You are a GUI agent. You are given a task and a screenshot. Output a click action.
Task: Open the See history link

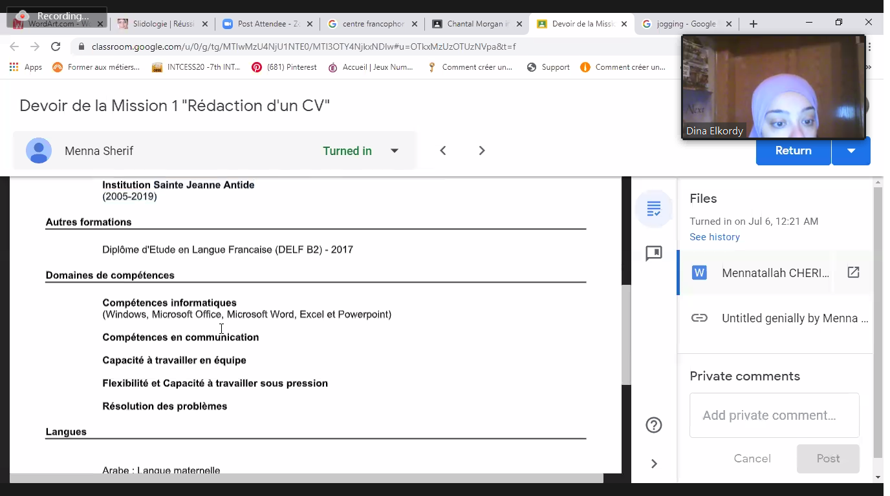tap(715, 237)
